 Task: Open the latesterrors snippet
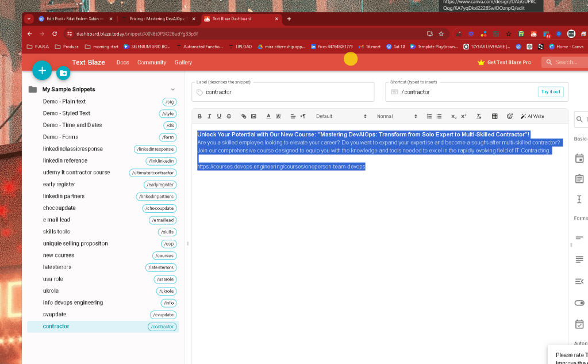tap(103, 267)
